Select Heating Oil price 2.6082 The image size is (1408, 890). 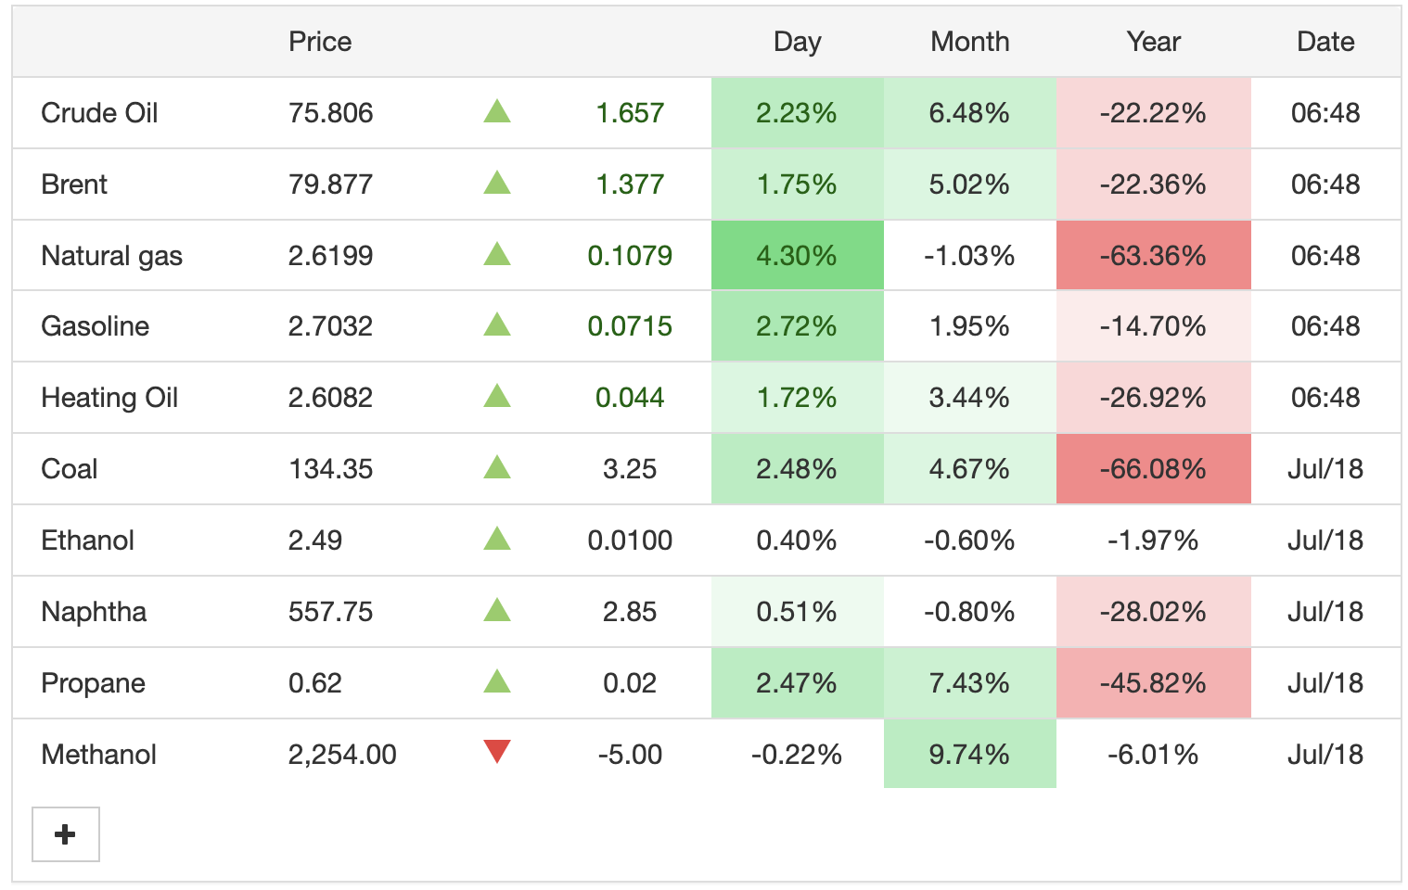[x=330, y=398]
